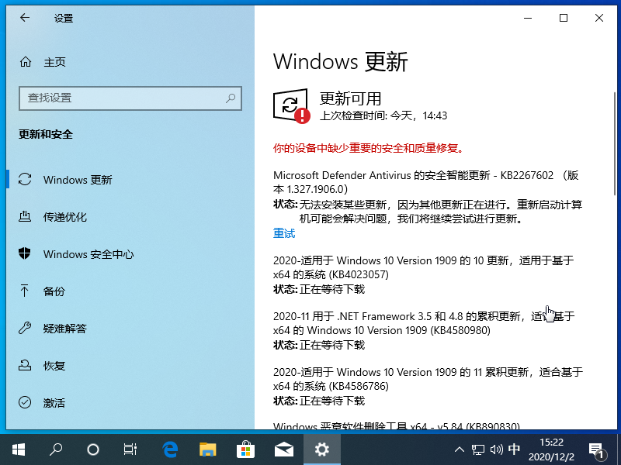
Task: Open 激活 section label
Action: 54,403
